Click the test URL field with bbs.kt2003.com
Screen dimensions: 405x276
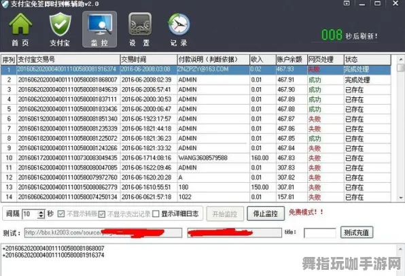(x=103, y=232)
